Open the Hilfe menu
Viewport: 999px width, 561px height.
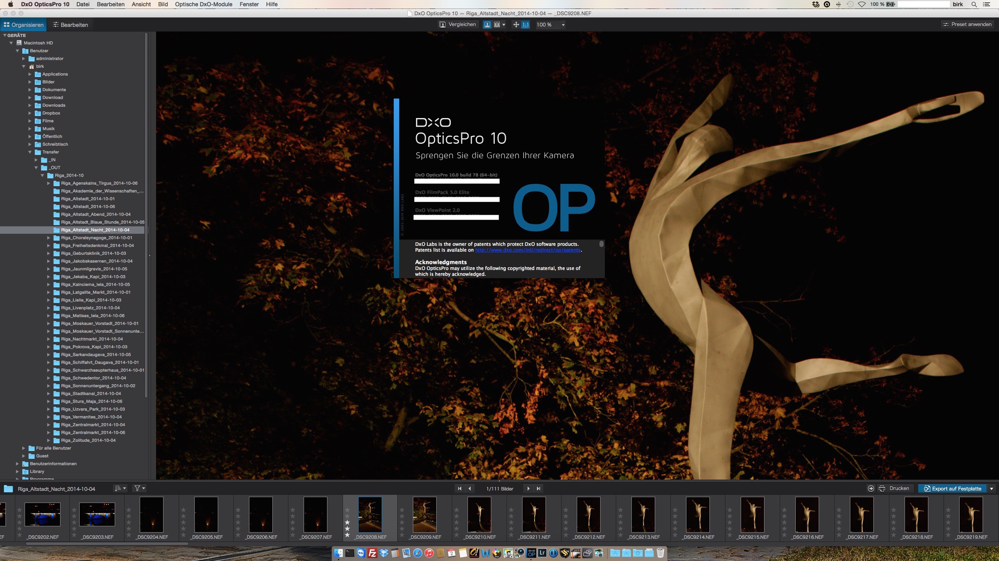click(x=272, y=4)
